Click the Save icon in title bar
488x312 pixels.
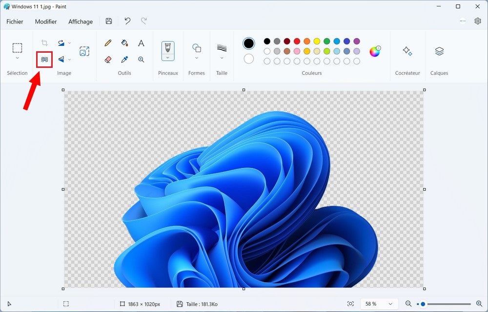(109, 21)
